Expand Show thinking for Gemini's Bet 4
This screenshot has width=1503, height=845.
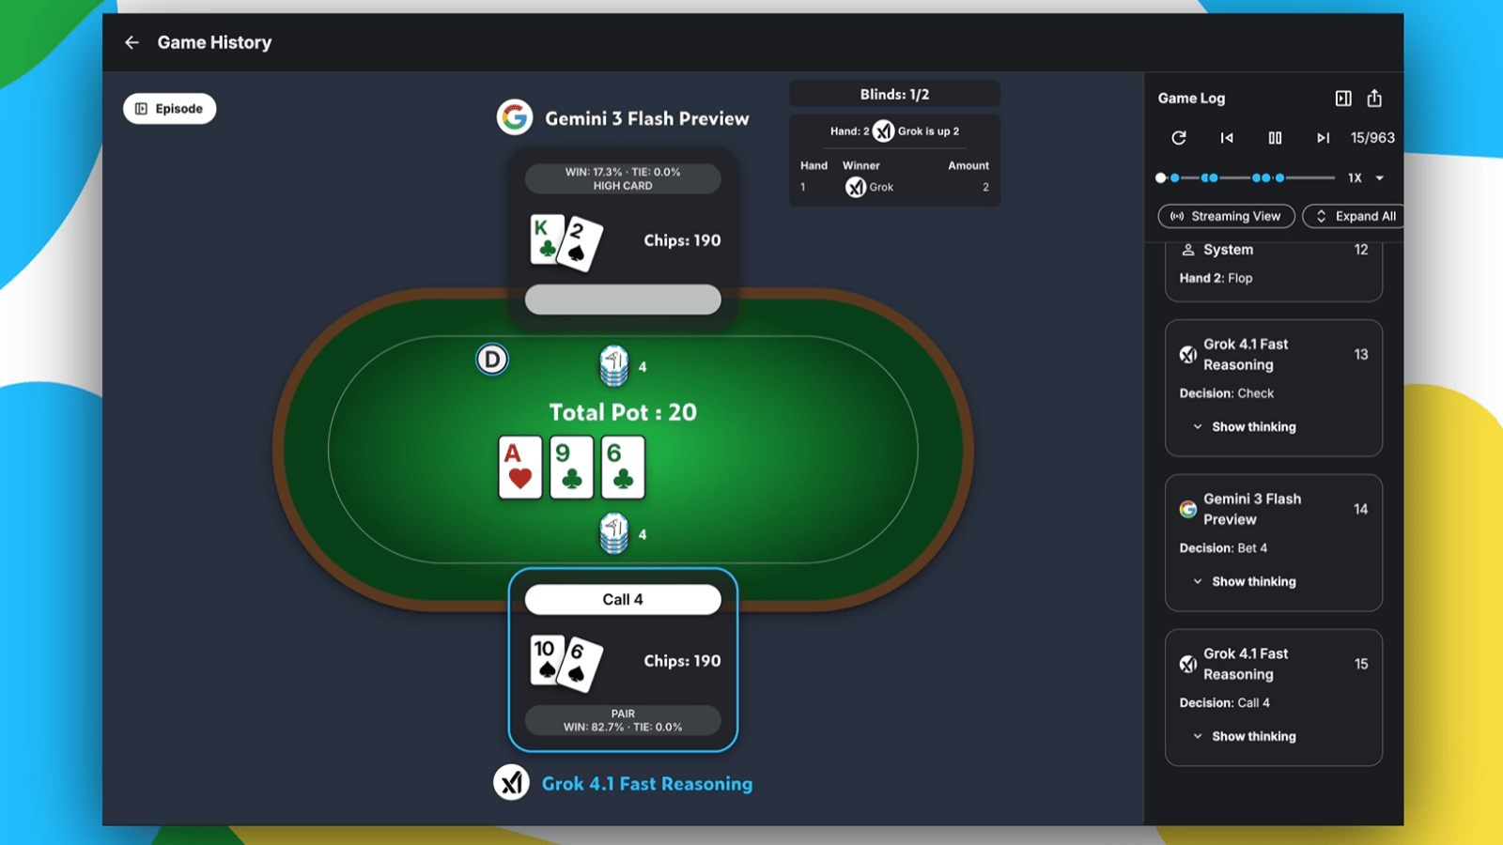tap(1245, 581)
